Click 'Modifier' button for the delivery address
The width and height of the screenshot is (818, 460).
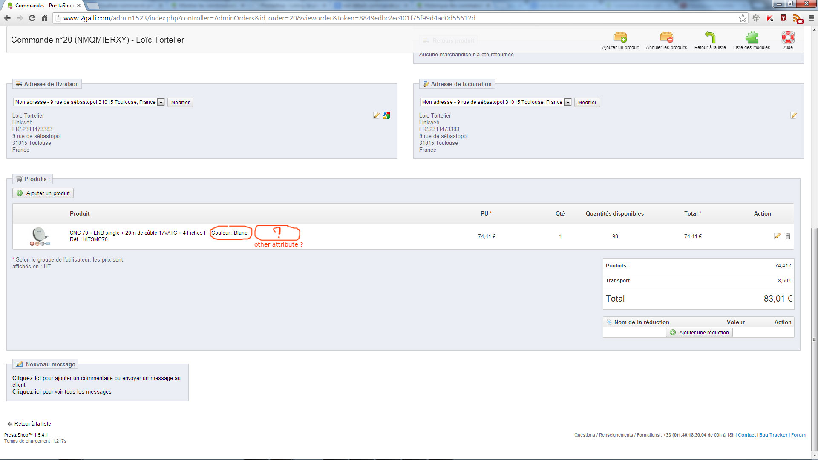180,102
